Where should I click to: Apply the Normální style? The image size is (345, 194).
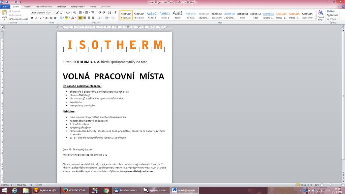click(126, 15)
